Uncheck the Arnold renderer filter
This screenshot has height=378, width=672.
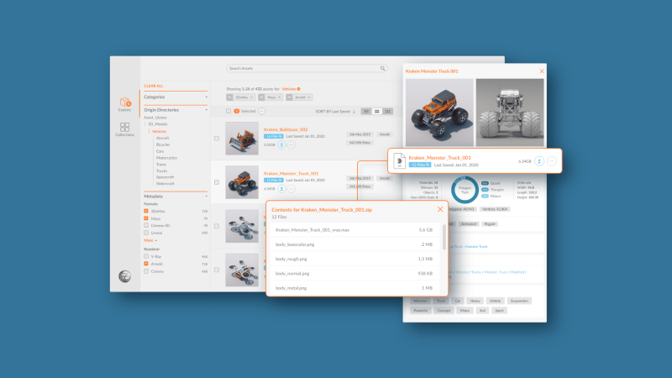pos(146,264)
